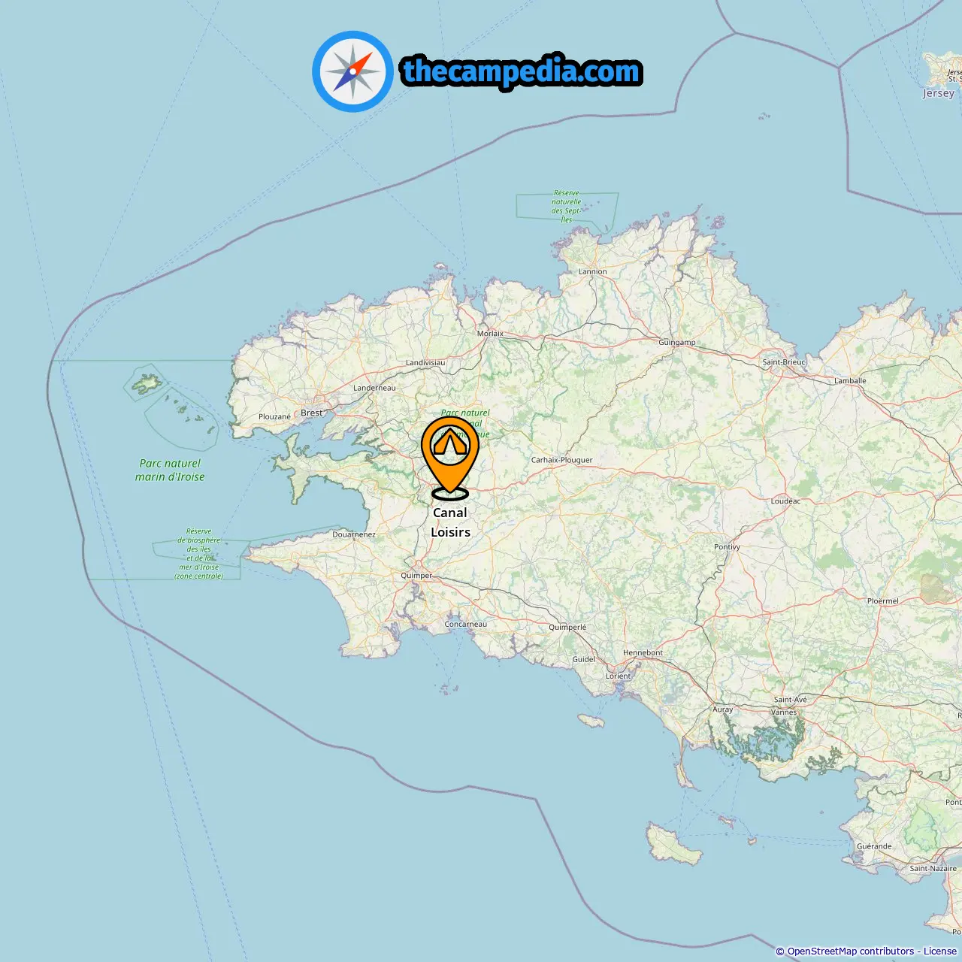Select the Brest city label
Screen dimensions: 962x962
311,413
